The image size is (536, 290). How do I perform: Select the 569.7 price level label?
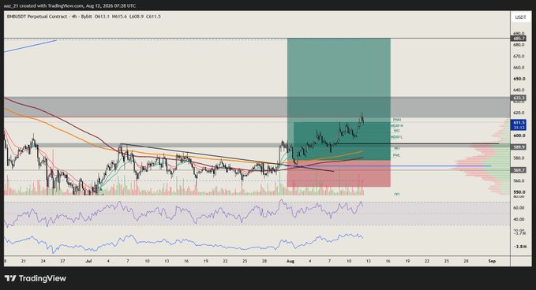click(519, 170)
